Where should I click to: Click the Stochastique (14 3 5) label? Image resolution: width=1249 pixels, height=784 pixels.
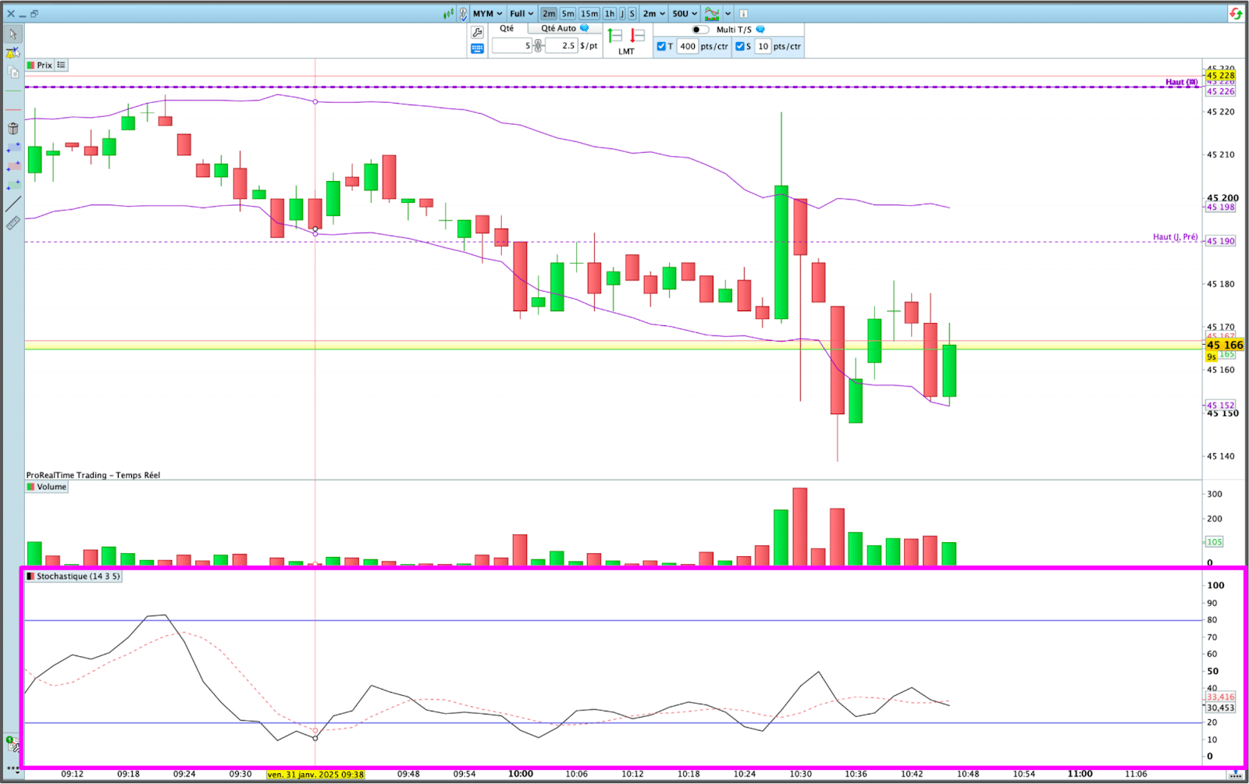[x=78, y=576]
